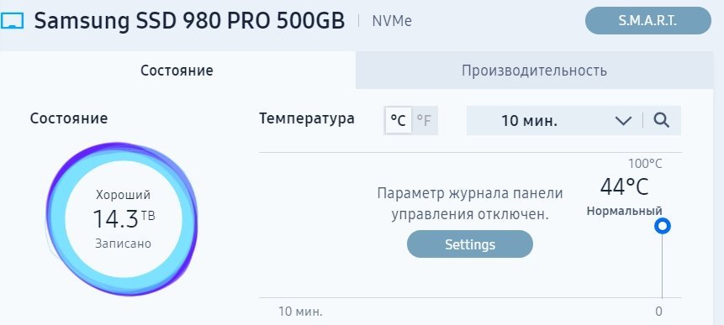Click the blue temperature marker circle
724x325 pixels.
pyautogui.click(x=663, y=226)
